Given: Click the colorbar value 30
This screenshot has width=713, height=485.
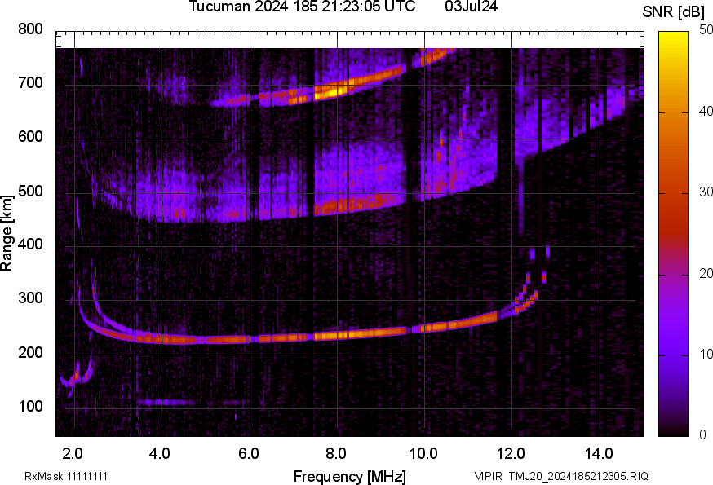Looking at the screenshot, I should (706, 192).
